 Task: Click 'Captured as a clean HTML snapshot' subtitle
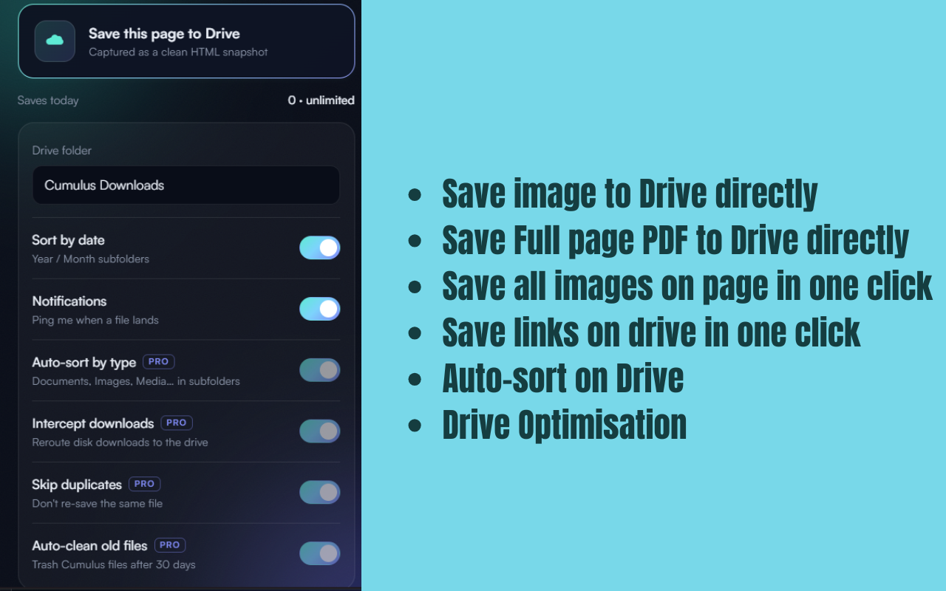(x=178, y=52)
